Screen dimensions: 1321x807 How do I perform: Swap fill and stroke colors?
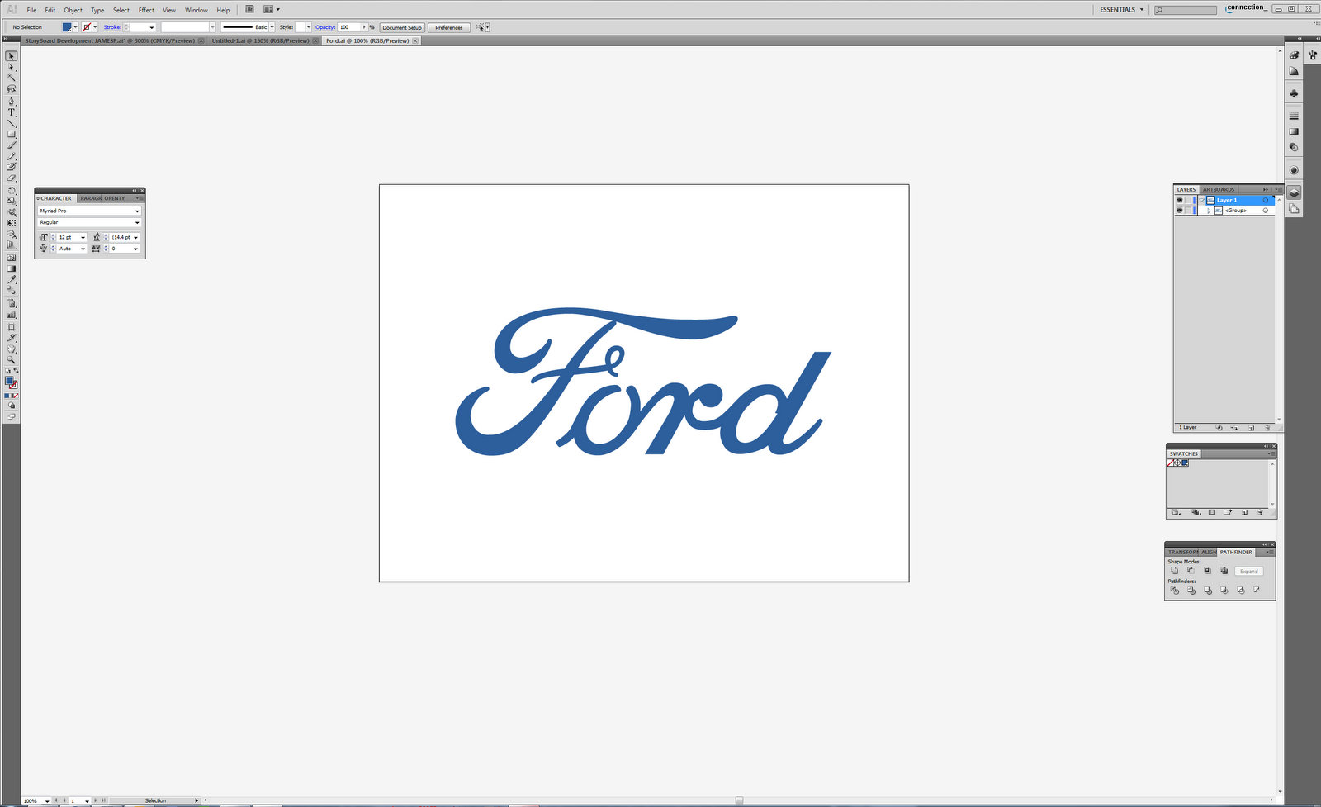click(x=16, y=372)
